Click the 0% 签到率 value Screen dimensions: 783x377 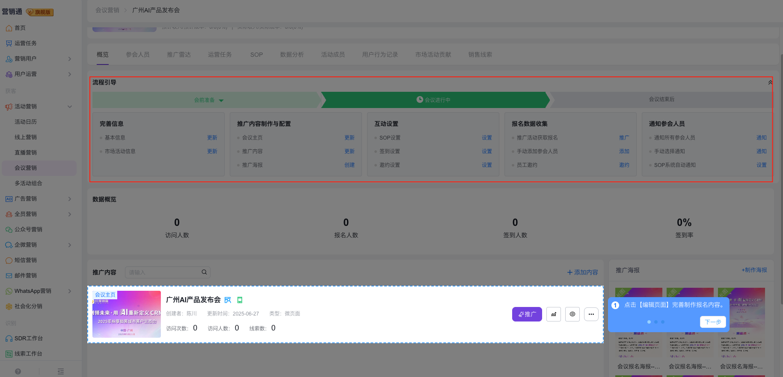tap(684, 222)
